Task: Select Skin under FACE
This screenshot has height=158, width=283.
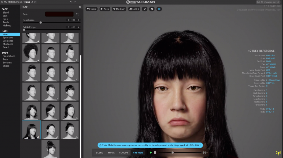Action: 5,16
